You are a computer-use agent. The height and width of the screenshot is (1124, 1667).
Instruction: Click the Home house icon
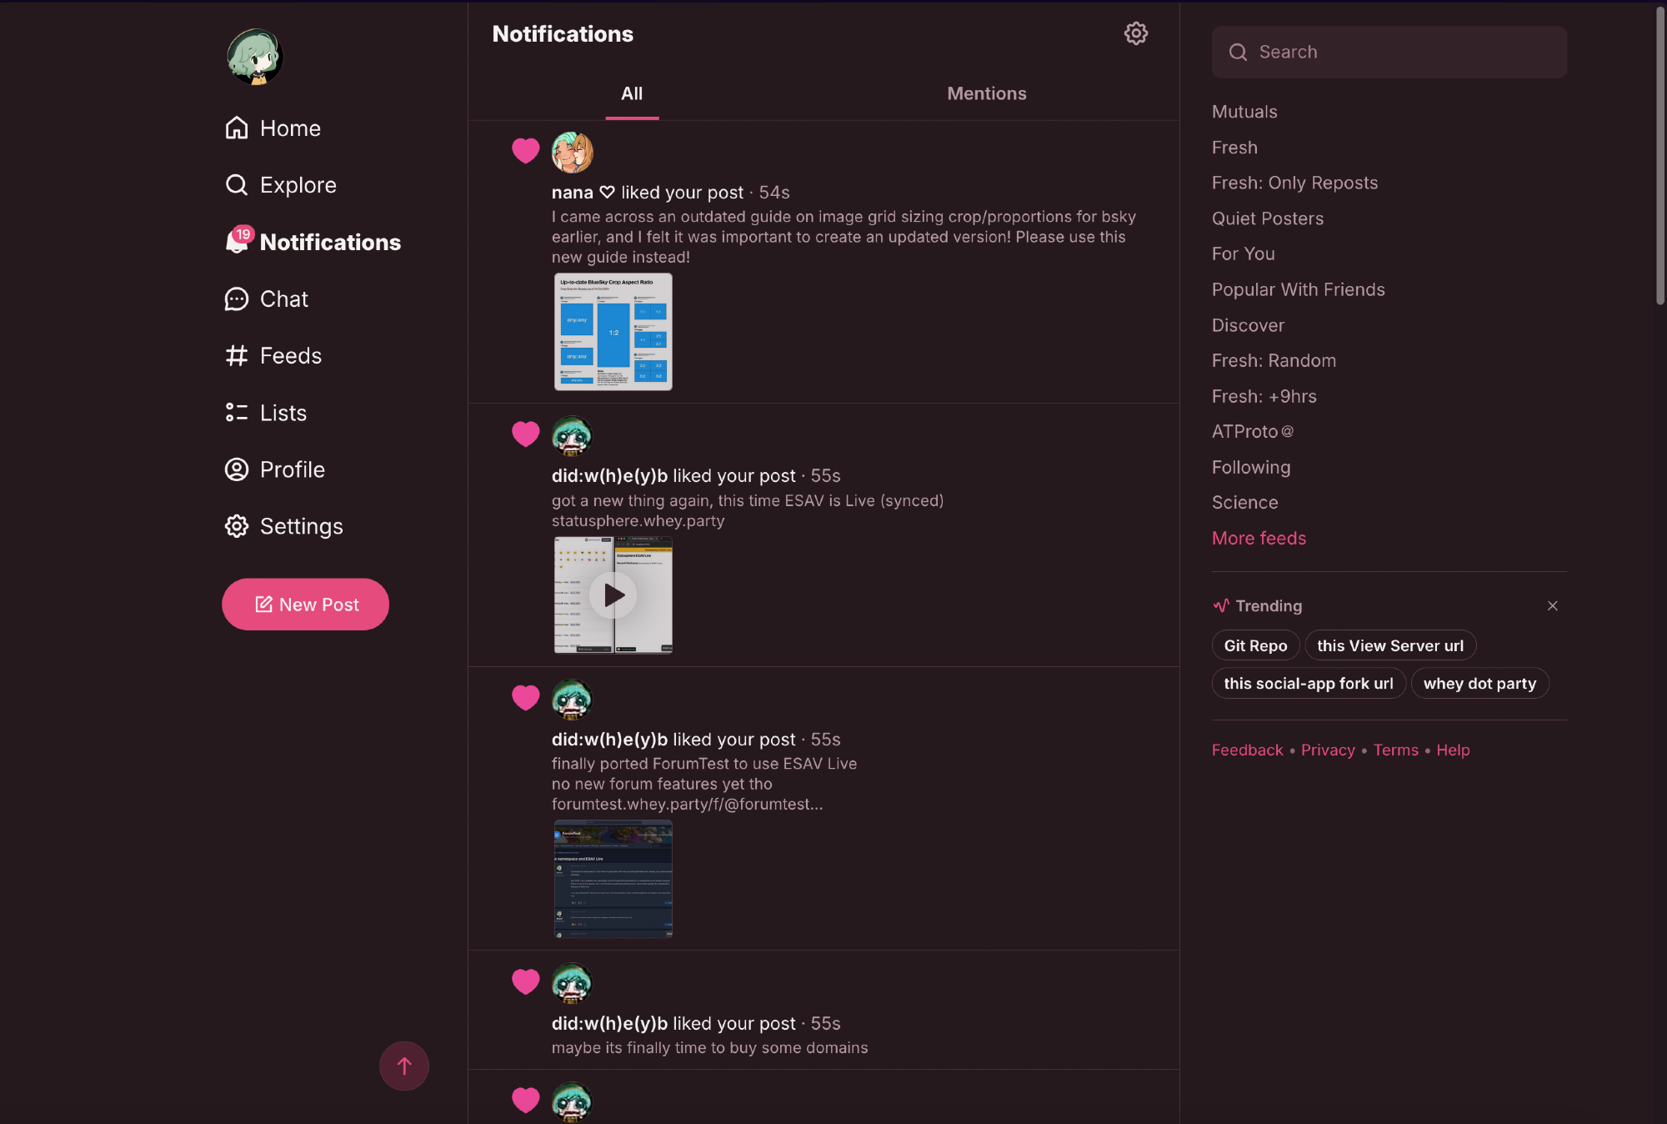(x=237, y=128)
